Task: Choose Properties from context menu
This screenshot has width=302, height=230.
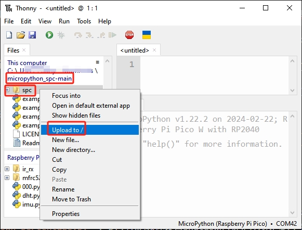Action: coord(90,214)
